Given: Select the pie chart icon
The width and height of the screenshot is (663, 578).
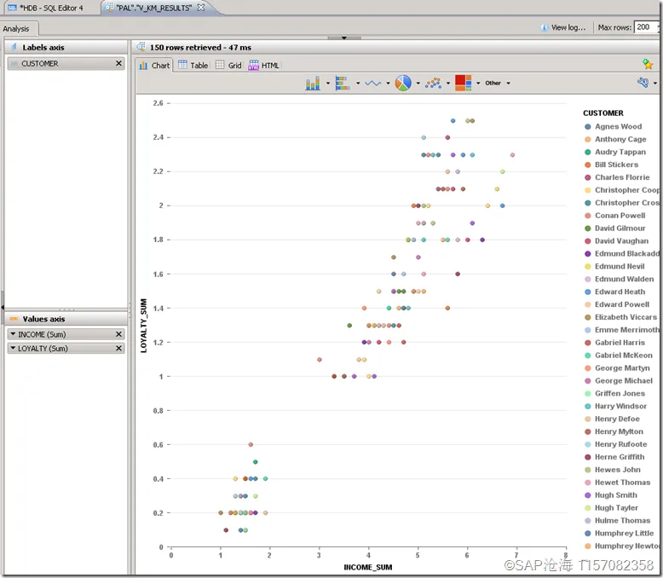Looking at the screenshot, I should 403,83.
